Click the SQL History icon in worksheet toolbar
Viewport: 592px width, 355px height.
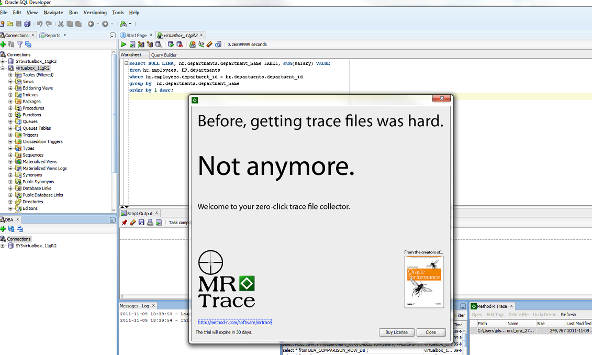pos(218,44)
